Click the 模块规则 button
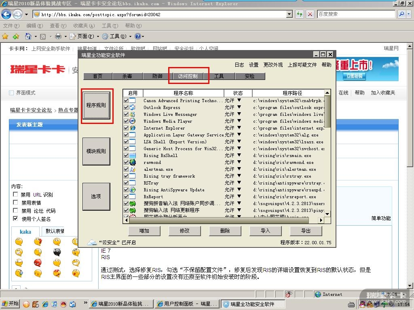Screen dimensions: 414x310 pos(96,151)
